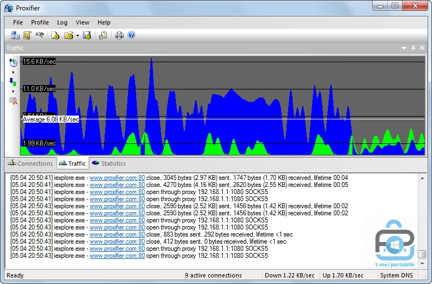Click proxifier link in 3045 bytes row
This screenshot has width=432, height=284.
point(117,178)
